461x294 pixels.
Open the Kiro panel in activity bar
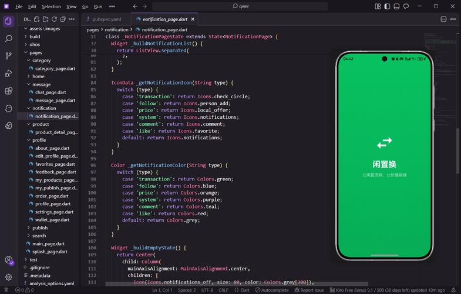pyautogui.click(x=9, y=108)
